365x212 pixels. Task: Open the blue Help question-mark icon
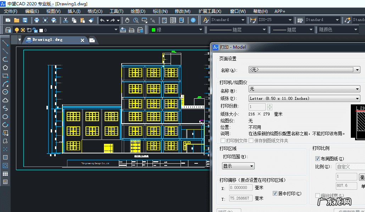pyautogui.click(x=193, y=20)
